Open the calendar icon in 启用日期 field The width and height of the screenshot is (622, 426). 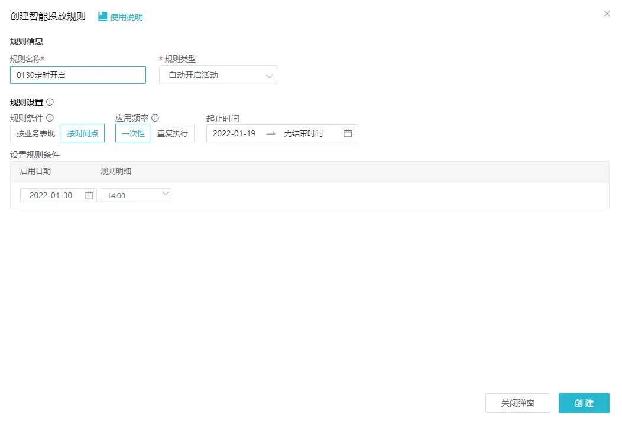pos(89,195)
